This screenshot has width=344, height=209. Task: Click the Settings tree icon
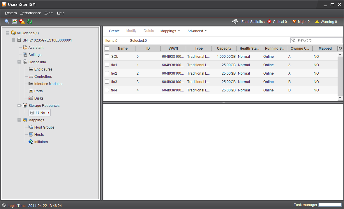[25, 55]
